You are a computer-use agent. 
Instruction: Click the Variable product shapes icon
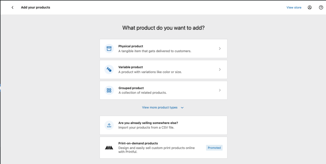(109, 70)
